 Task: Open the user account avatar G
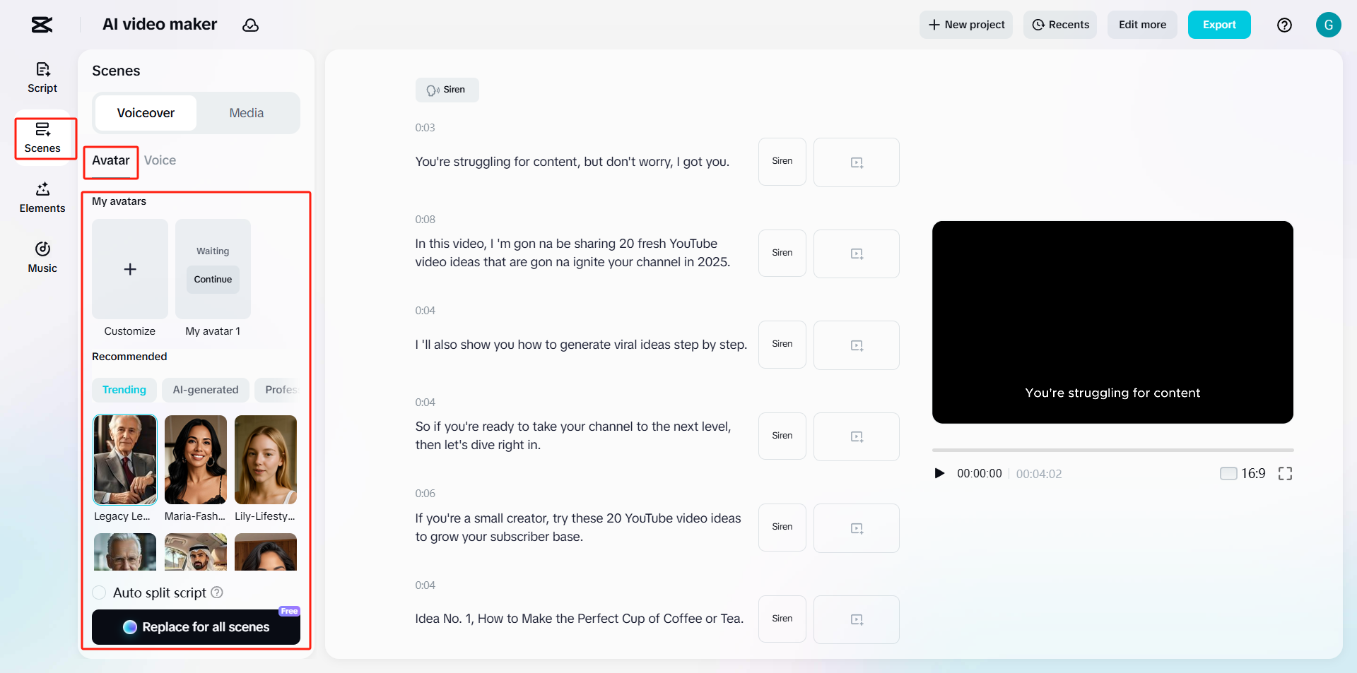coord(1328,25)
